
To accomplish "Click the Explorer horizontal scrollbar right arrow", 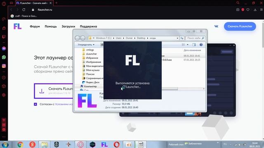I will click(204, 89).
